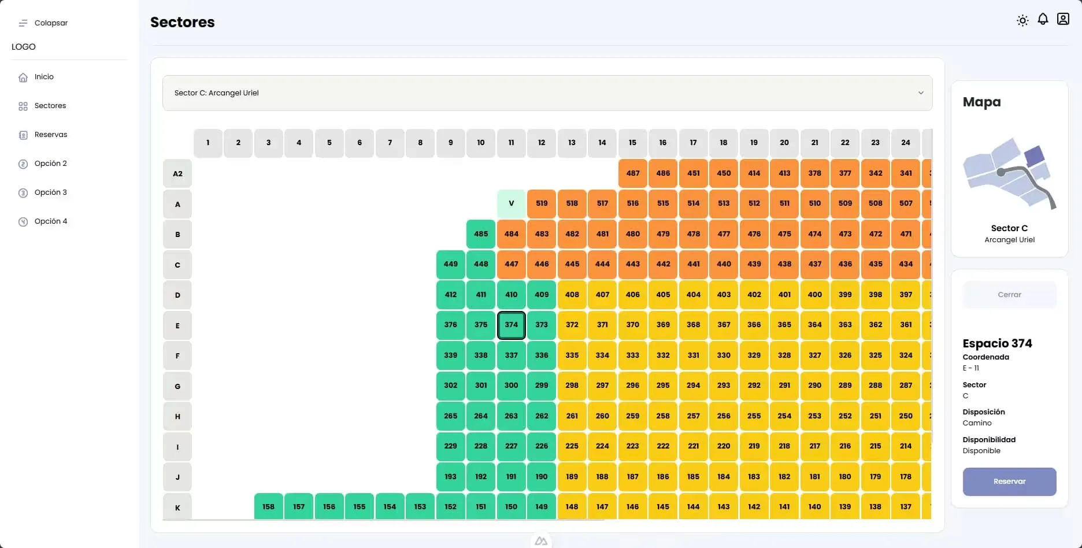Open the Opción 3 menu entry
Viewport: 1082px width, 548px height.
50,192
